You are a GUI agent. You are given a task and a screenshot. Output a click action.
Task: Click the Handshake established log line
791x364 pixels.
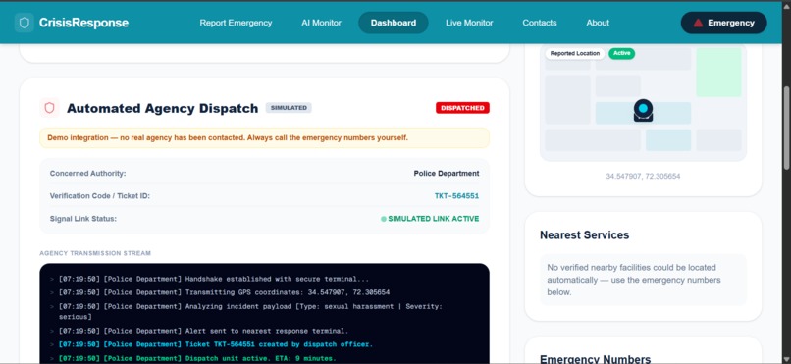[214, 279]
